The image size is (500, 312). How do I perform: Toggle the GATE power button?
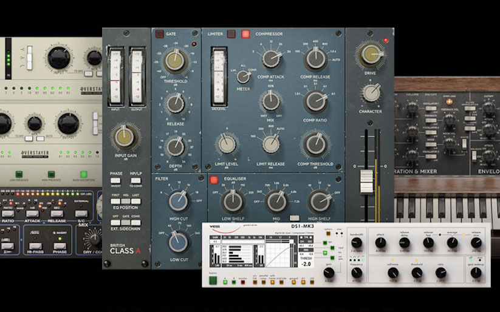click(x=159, y=34)
